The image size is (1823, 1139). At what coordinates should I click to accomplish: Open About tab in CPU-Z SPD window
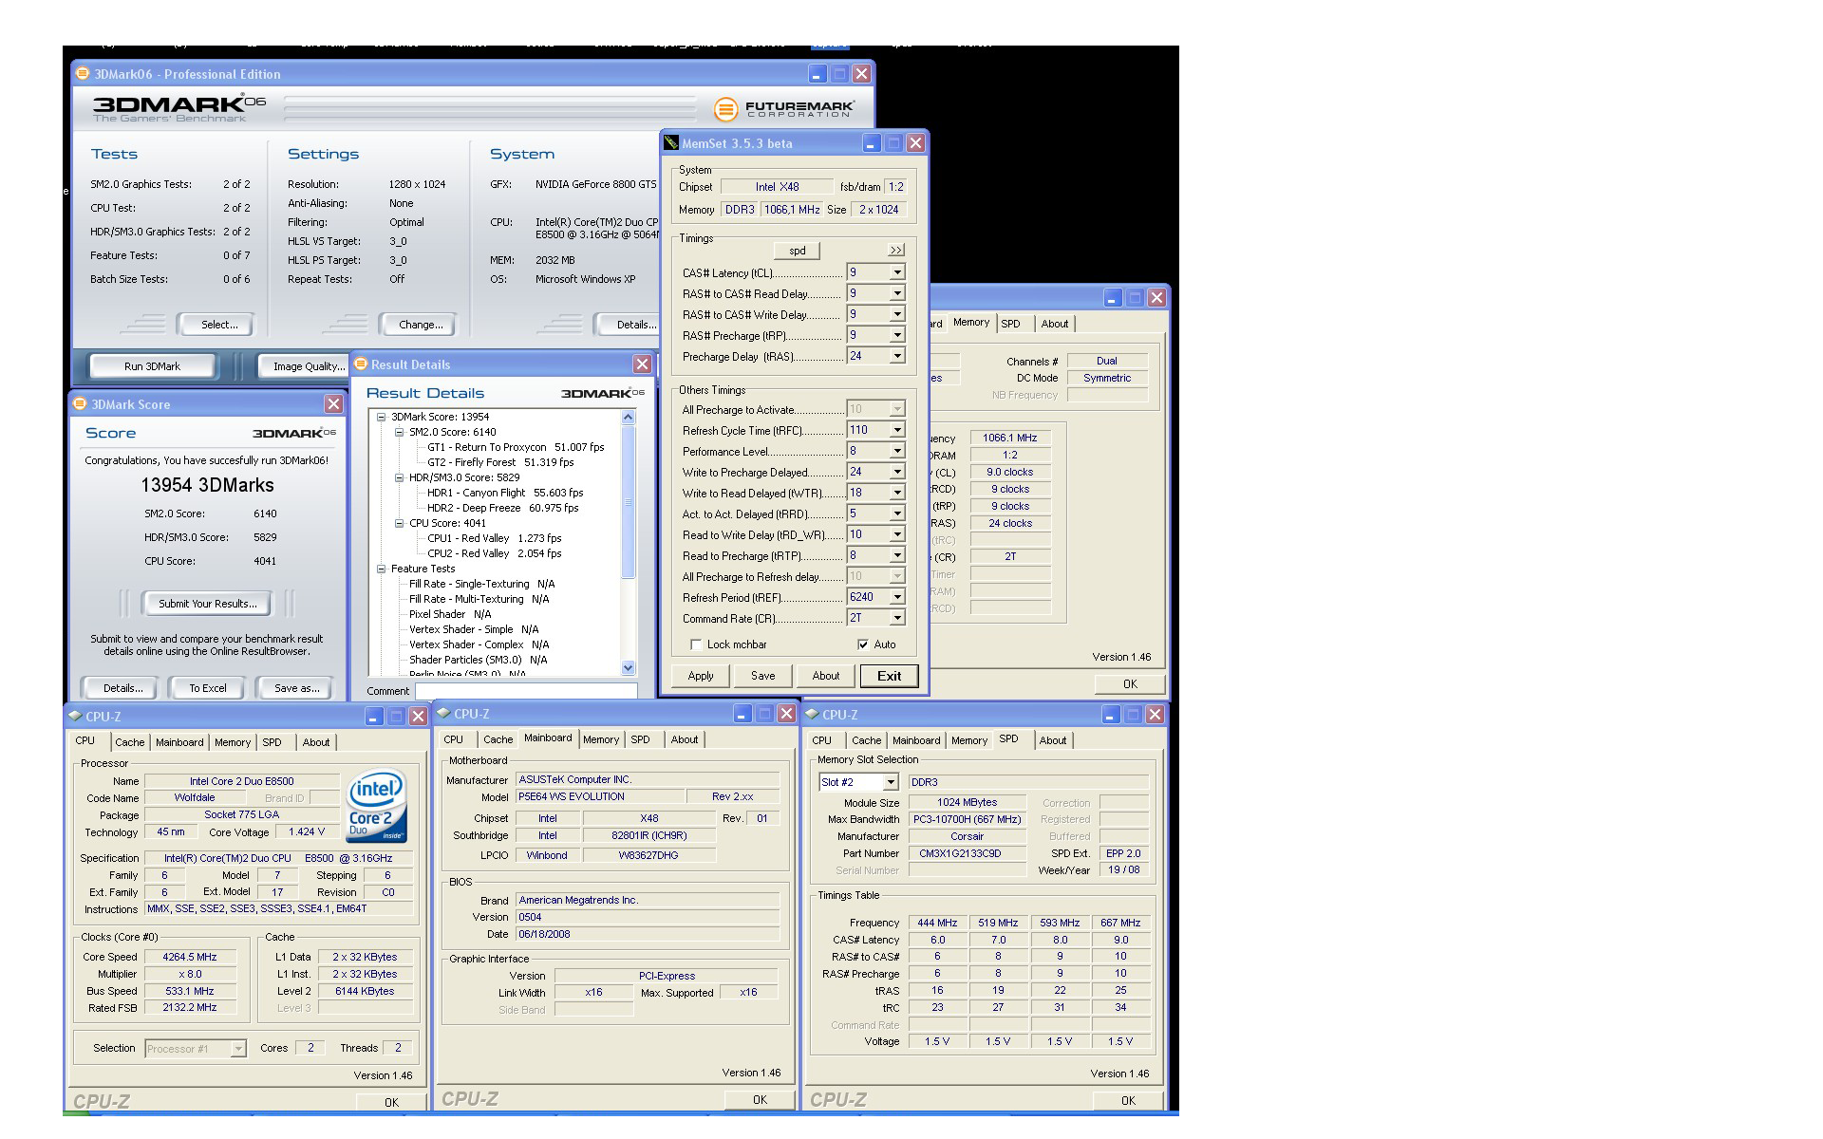[x=1053, y=740]
